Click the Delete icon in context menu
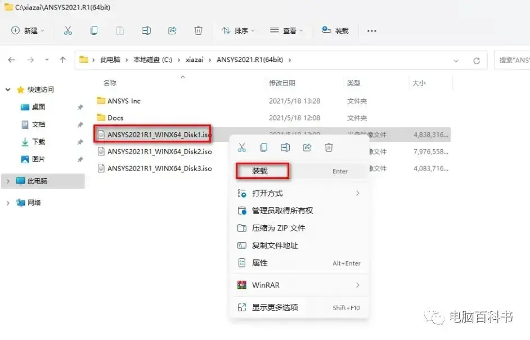The image size is (530, 340). point(329,147)
